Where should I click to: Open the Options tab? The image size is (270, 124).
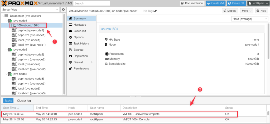pos(82,37)
